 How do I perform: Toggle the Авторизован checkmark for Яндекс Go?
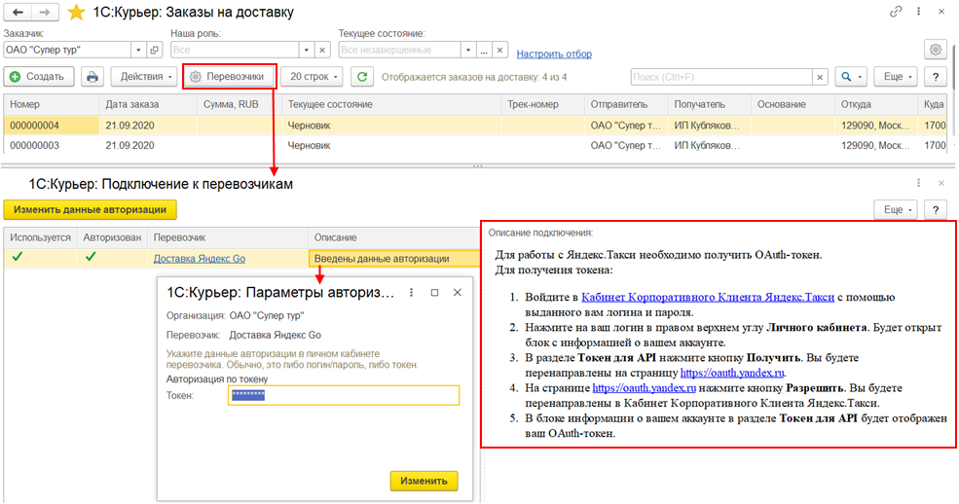pos(91,257)
